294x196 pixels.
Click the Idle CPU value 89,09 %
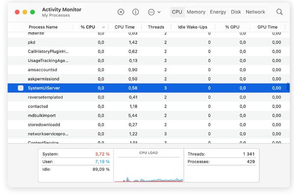101,169
